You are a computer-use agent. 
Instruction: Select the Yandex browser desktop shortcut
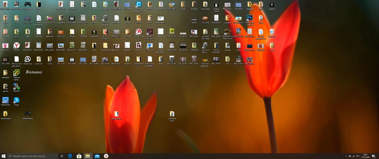(x=16, y=46)
